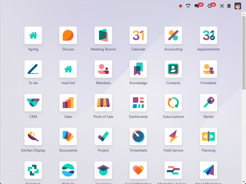Click the Planning label text
The height and width of the screenshot is (184, 246).
[208, 151]
